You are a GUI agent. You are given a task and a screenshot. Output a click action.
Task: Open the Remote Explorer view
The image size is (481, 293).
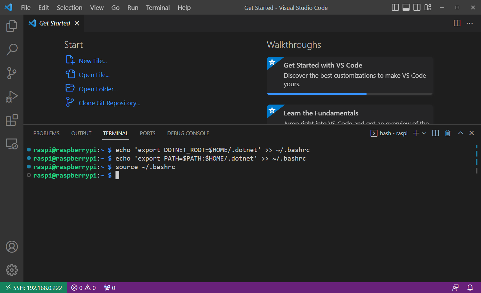[12, 144]
